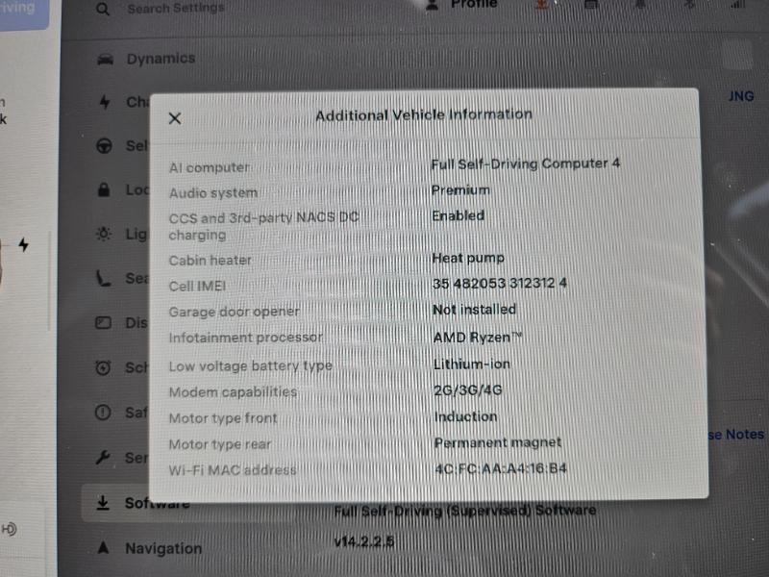Open the Dynamics car icon
This screenshot has height=577, width=769.
pyautogui.click(x=106, y=60)
